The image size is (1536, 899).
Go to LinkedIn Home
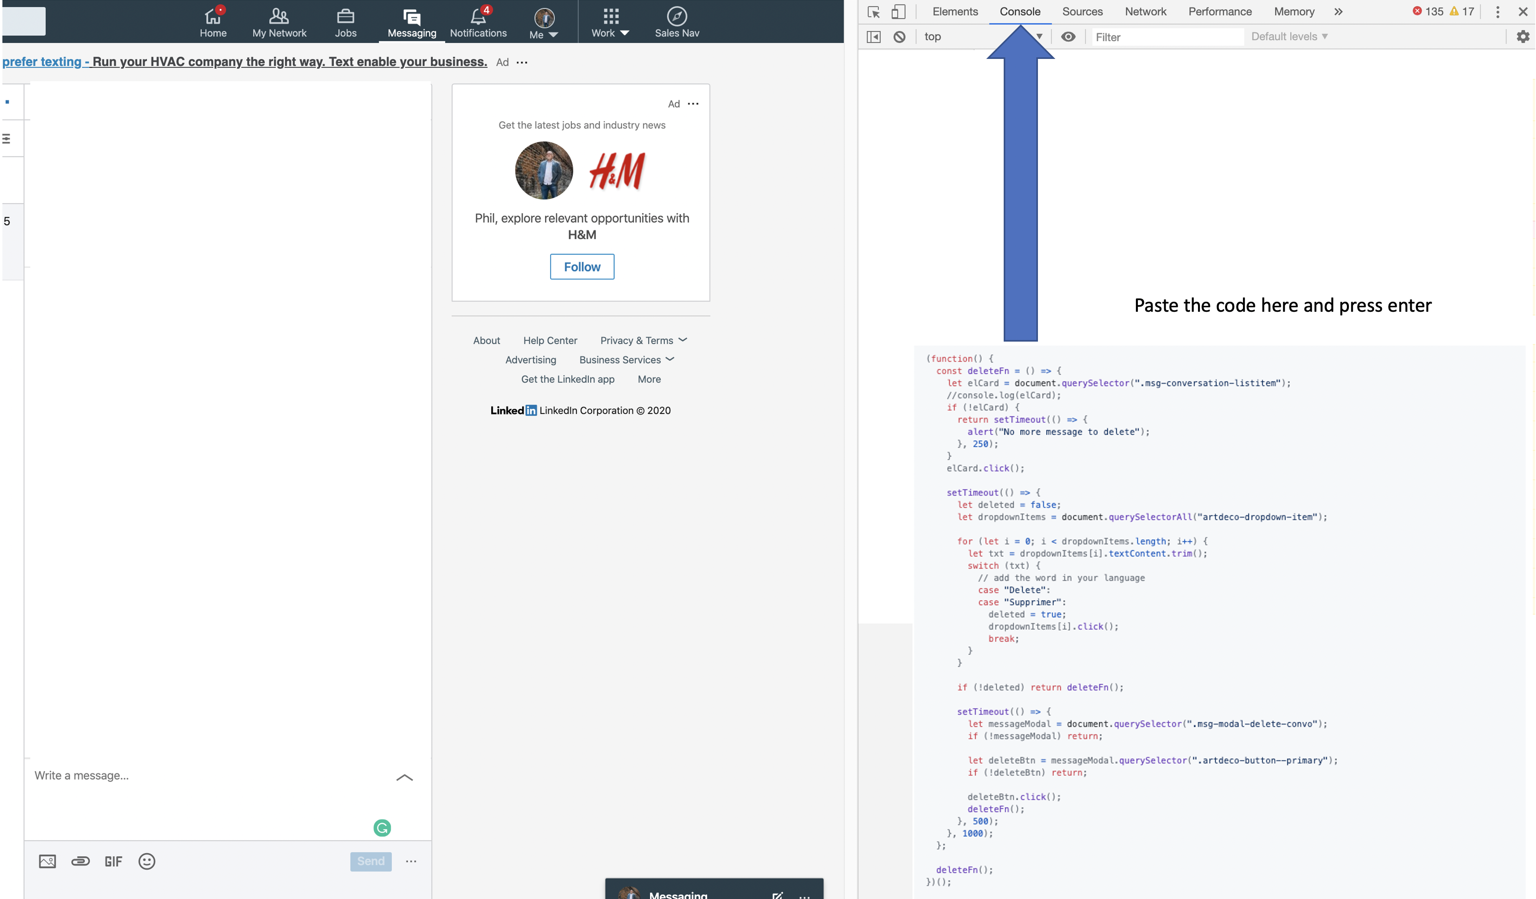(x=213, y=22)
